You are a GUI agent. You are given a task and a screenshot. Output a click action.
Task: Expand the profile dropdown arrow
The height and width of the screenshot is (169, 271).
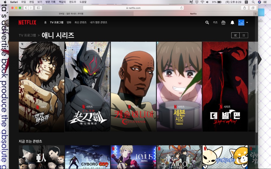247,23
